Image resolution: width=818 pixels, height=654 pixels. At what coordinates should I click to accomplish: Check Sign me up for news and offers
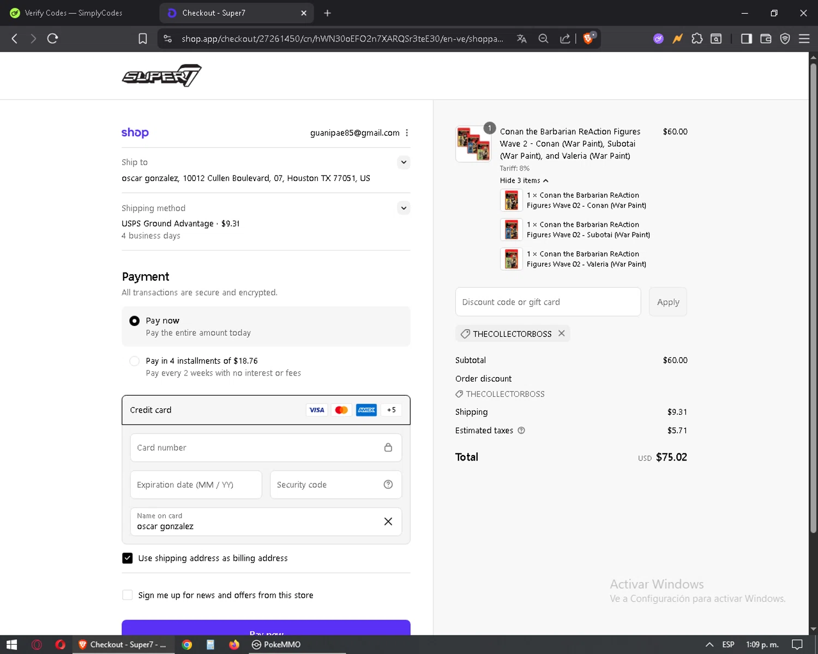tap(127, 595)
